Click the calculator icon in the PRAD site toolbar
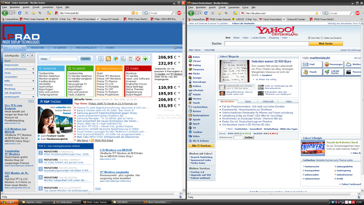 coord(130,59)
